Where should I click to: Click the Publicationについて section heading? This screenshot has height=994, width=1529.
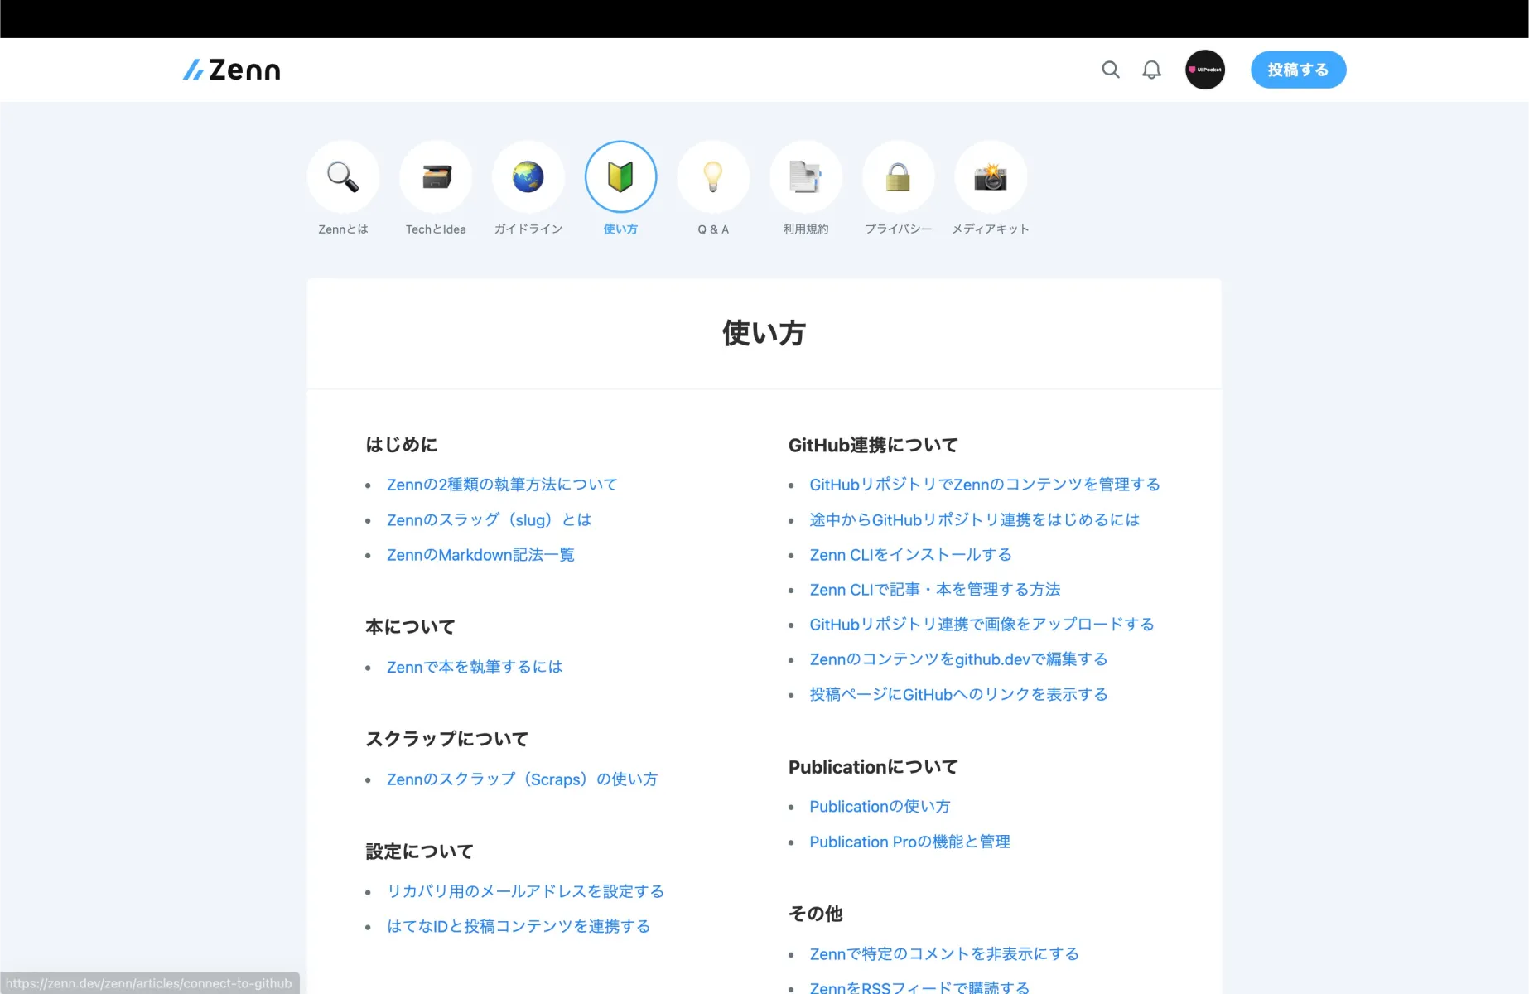click(873, 767)
